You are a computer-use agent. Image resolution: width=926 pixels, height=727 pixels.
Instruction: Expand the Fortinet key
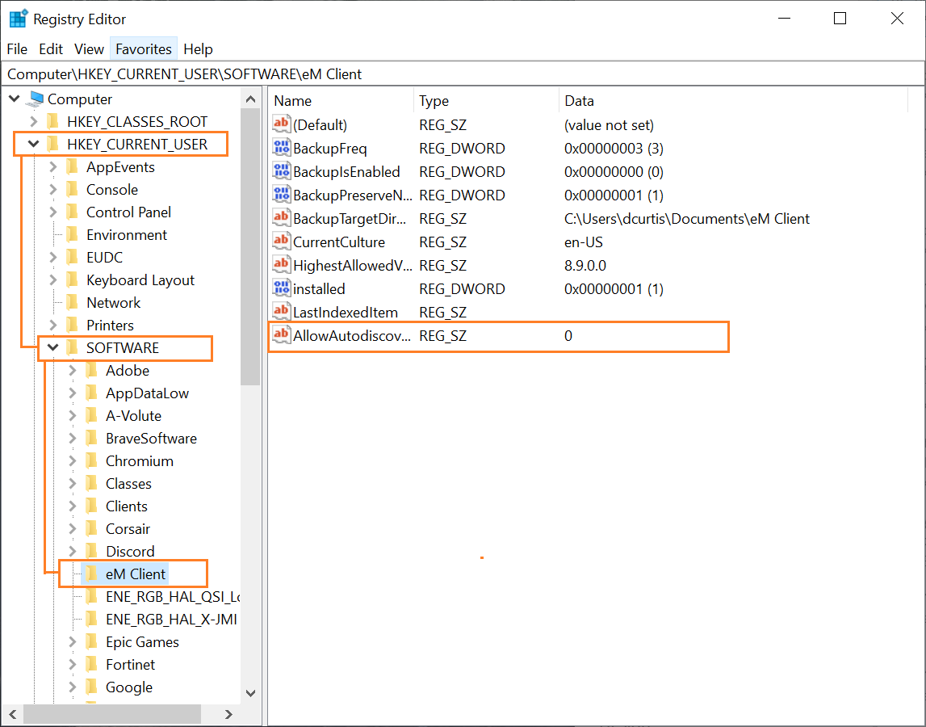click(x=73, y=664)
